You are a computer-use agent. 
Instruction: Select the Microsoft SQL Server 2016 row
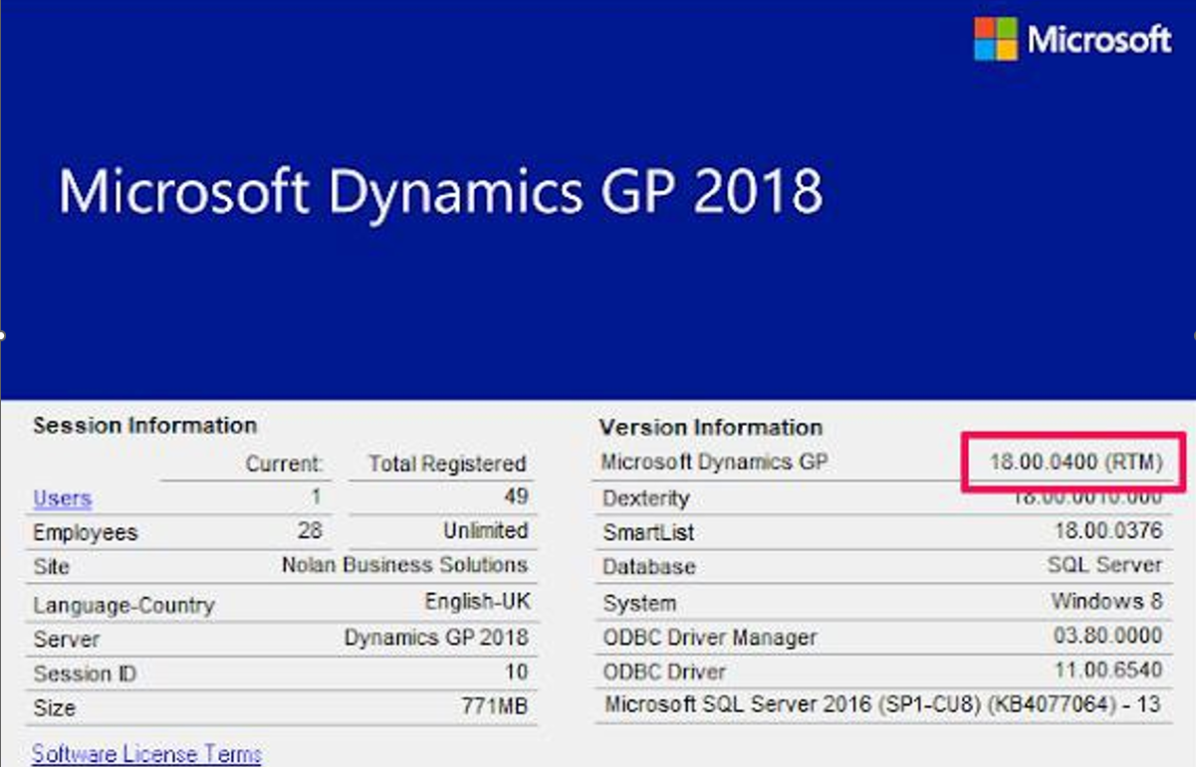coord(881,705)
